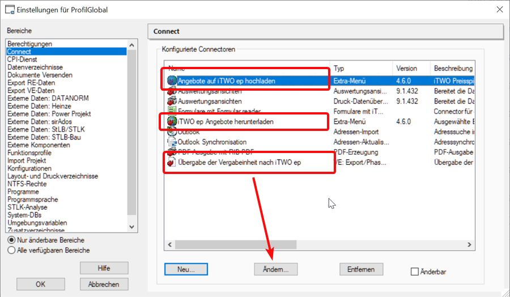
Task: Click the Outlook Synchronisation connector icon
Action: pyautogui.click(x=172, y=142)
